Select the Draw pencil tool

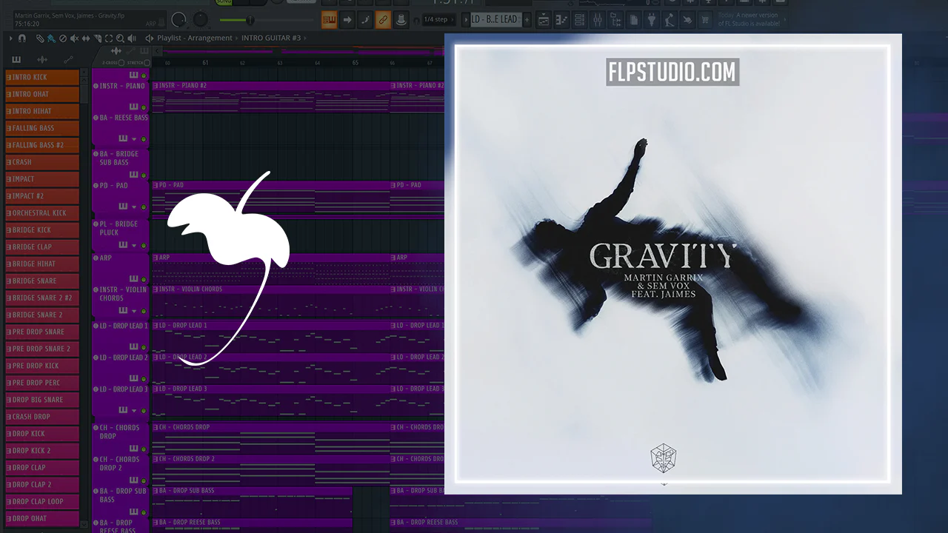(40, 38)
